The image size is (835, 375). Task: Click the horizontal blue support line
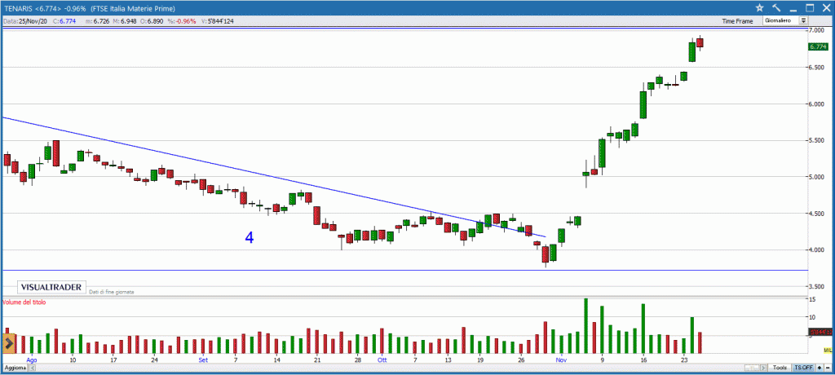point(404,270)
